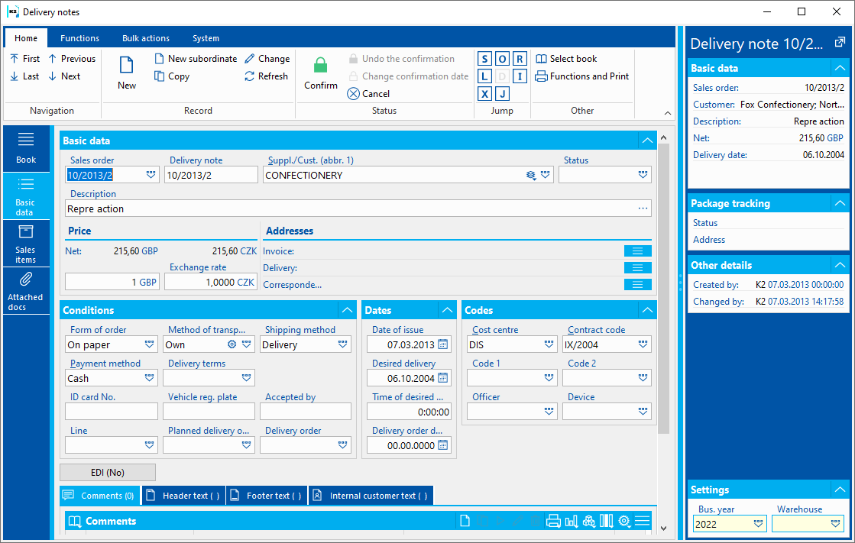Confirm the delivery note with lock icon
The image size is (855, 543).
[x=321, y=73]
